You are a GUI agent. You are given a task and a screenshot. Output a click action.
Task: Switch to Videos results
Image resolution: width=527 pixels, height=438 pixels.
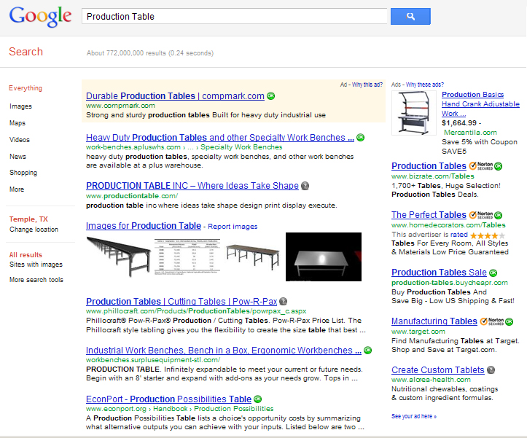coord(20,139)
